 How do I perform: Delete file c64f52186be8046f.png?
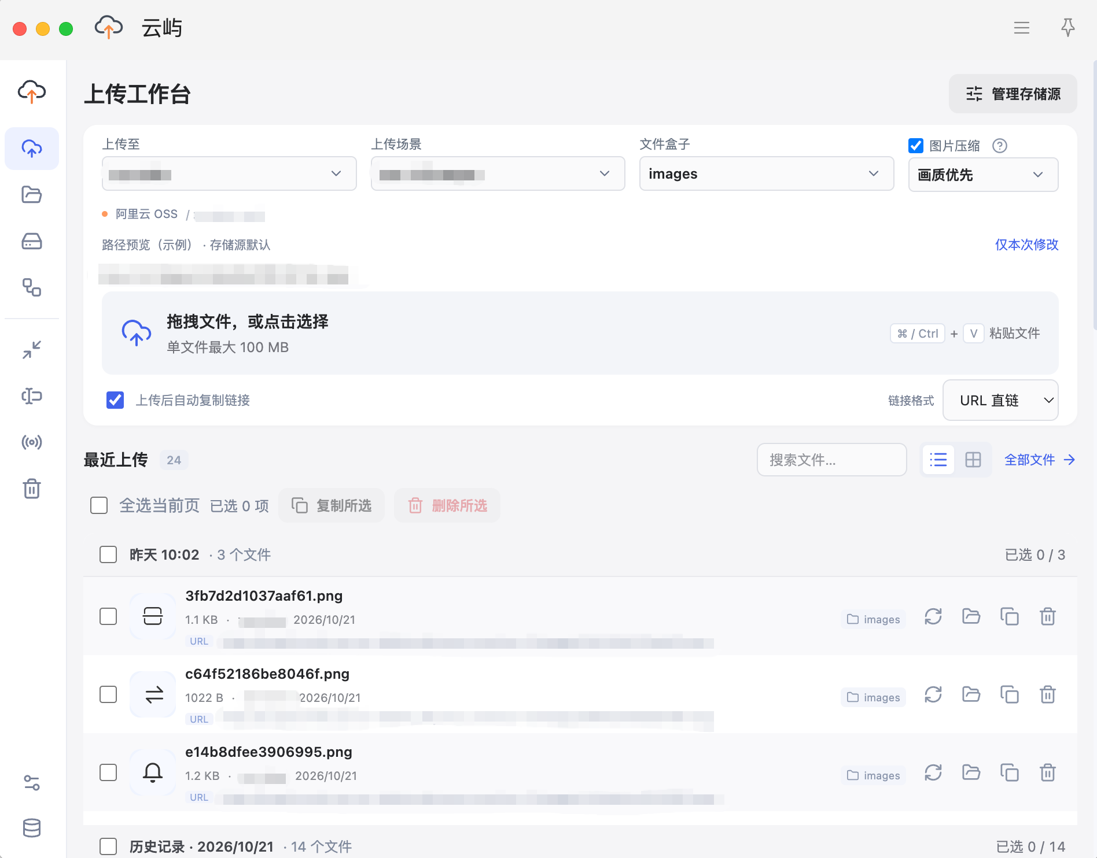coord(1048,694)
